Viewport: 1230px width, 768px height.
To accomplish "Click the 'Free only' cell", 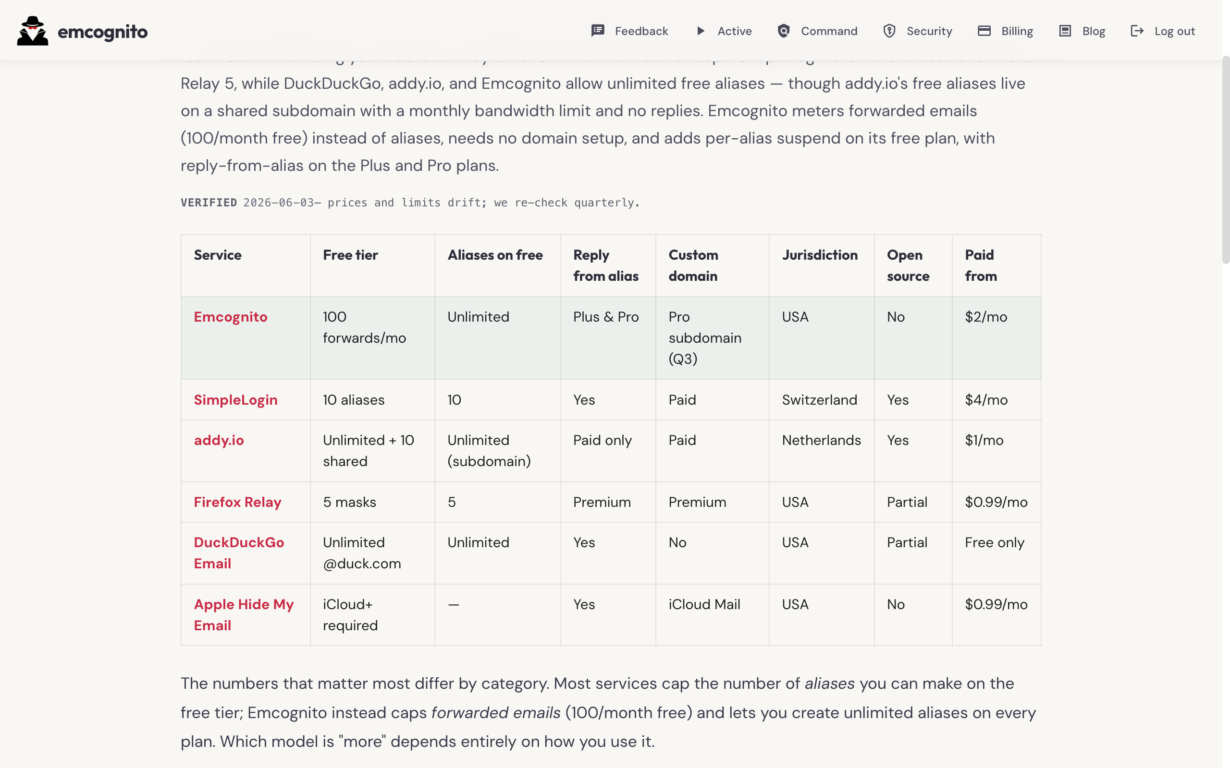I will coord(996,553).
